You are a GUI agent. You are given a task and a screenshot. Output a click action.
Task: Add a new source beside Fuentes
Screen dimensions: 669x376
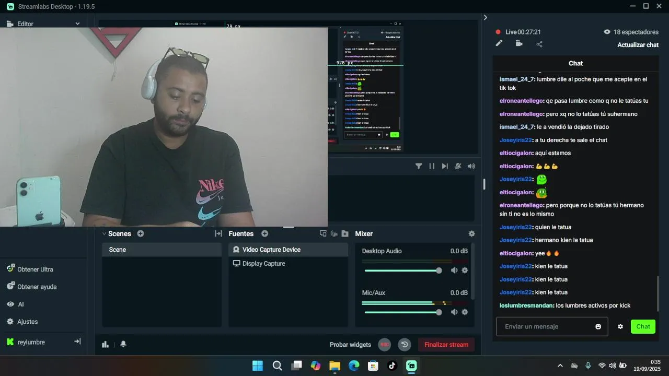(264, 233)
